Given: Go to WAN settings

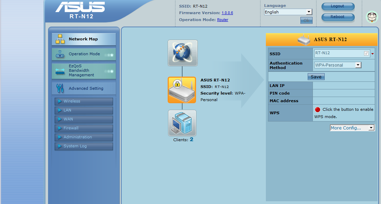Looking at the screenshot, I should pos(84,119).
